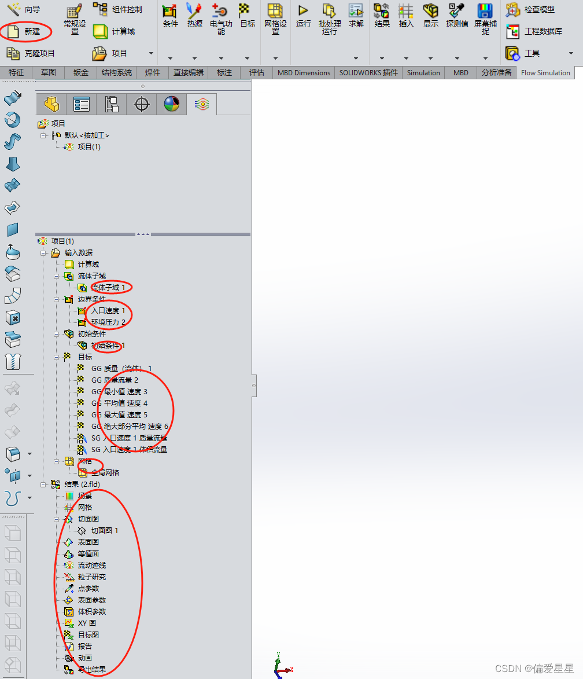Select 环境压力 2 boundary condition
Screen dimensions: 583x679
pos(108,322)
